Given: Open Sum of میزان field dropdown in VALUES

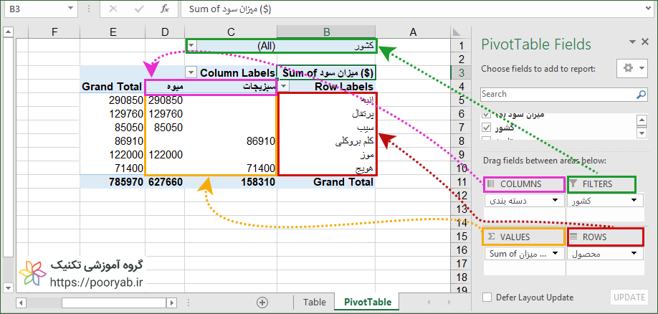Looking at the screenshot, I should click(556, 254).
